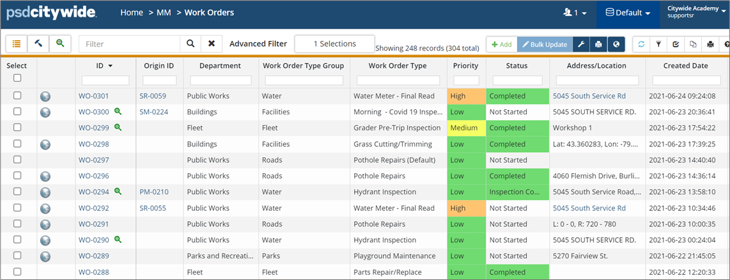
Task: Open map via the dark blue globe button
Action: point(616,44)
